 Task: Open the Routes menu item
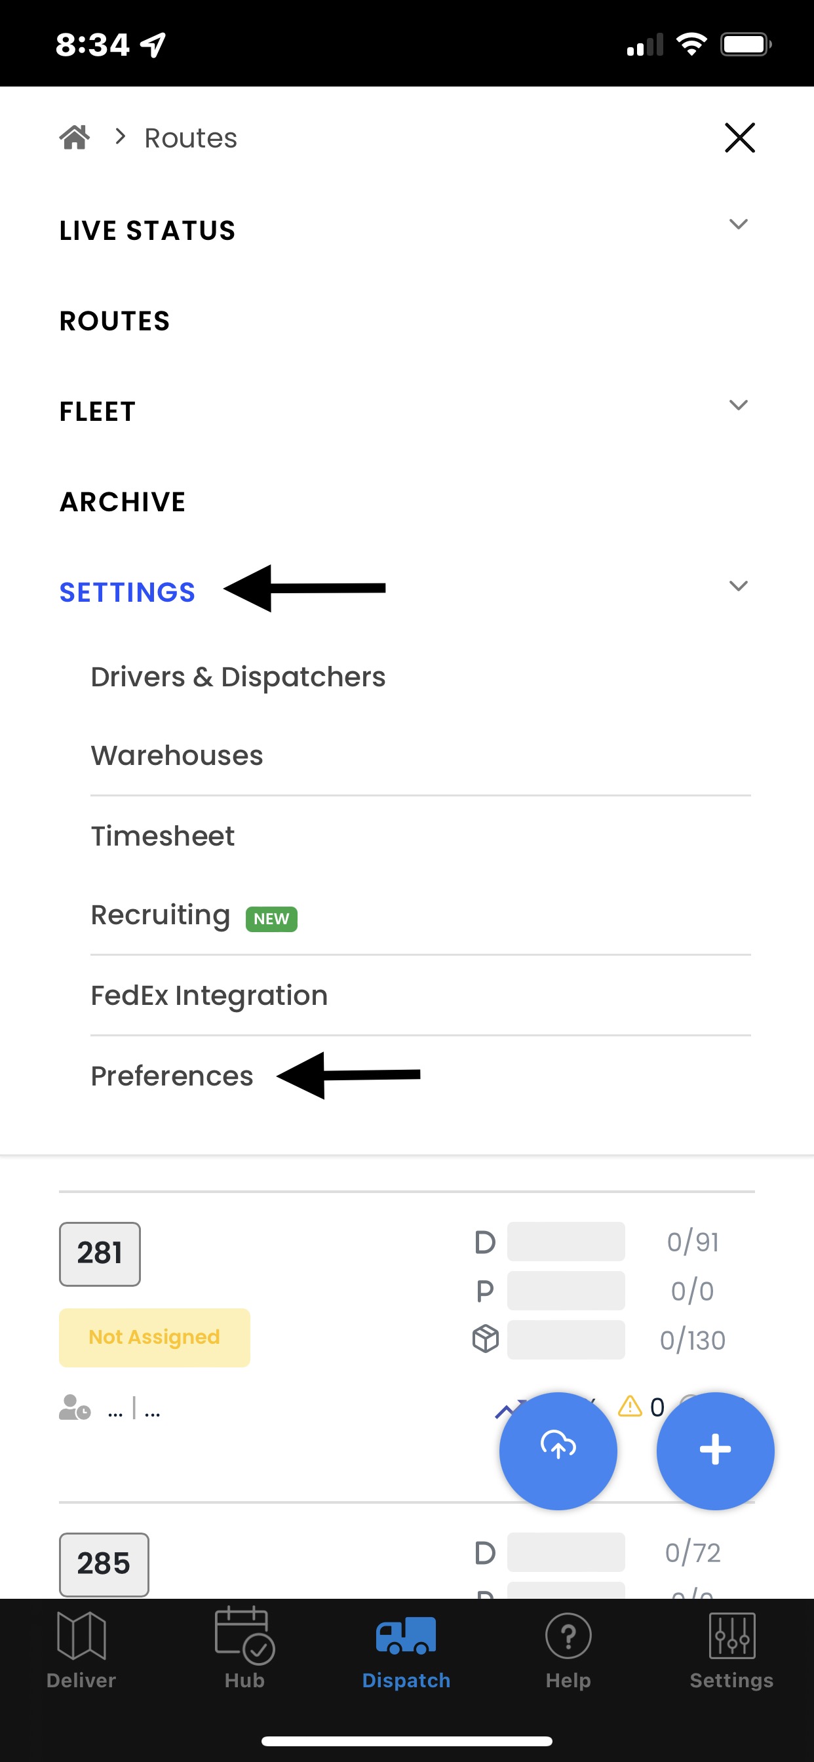click(115, 321)
